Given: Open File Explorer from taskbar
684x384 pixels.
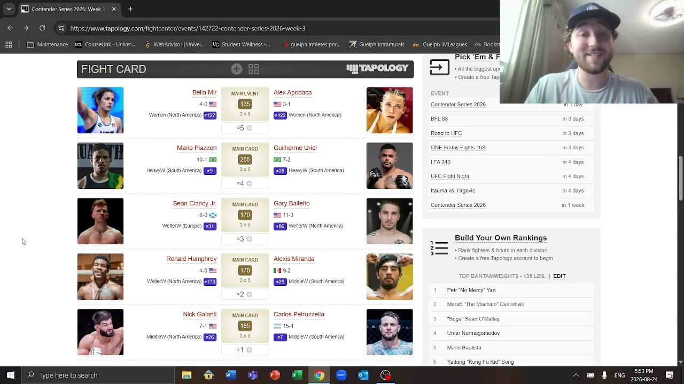Looking at the screenshot, I should (x=186, y=375).
